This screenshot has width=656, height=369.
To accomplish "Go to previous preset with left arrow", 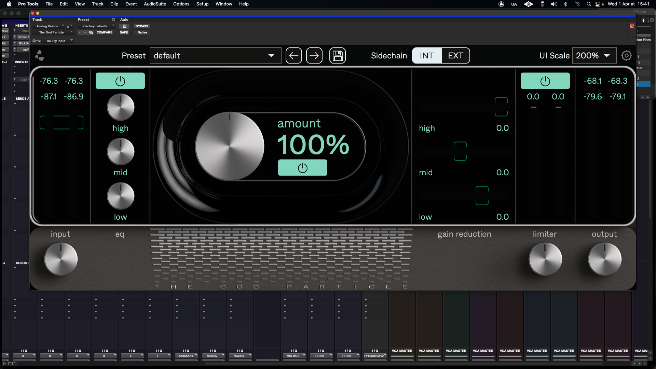I will point(294,55).
